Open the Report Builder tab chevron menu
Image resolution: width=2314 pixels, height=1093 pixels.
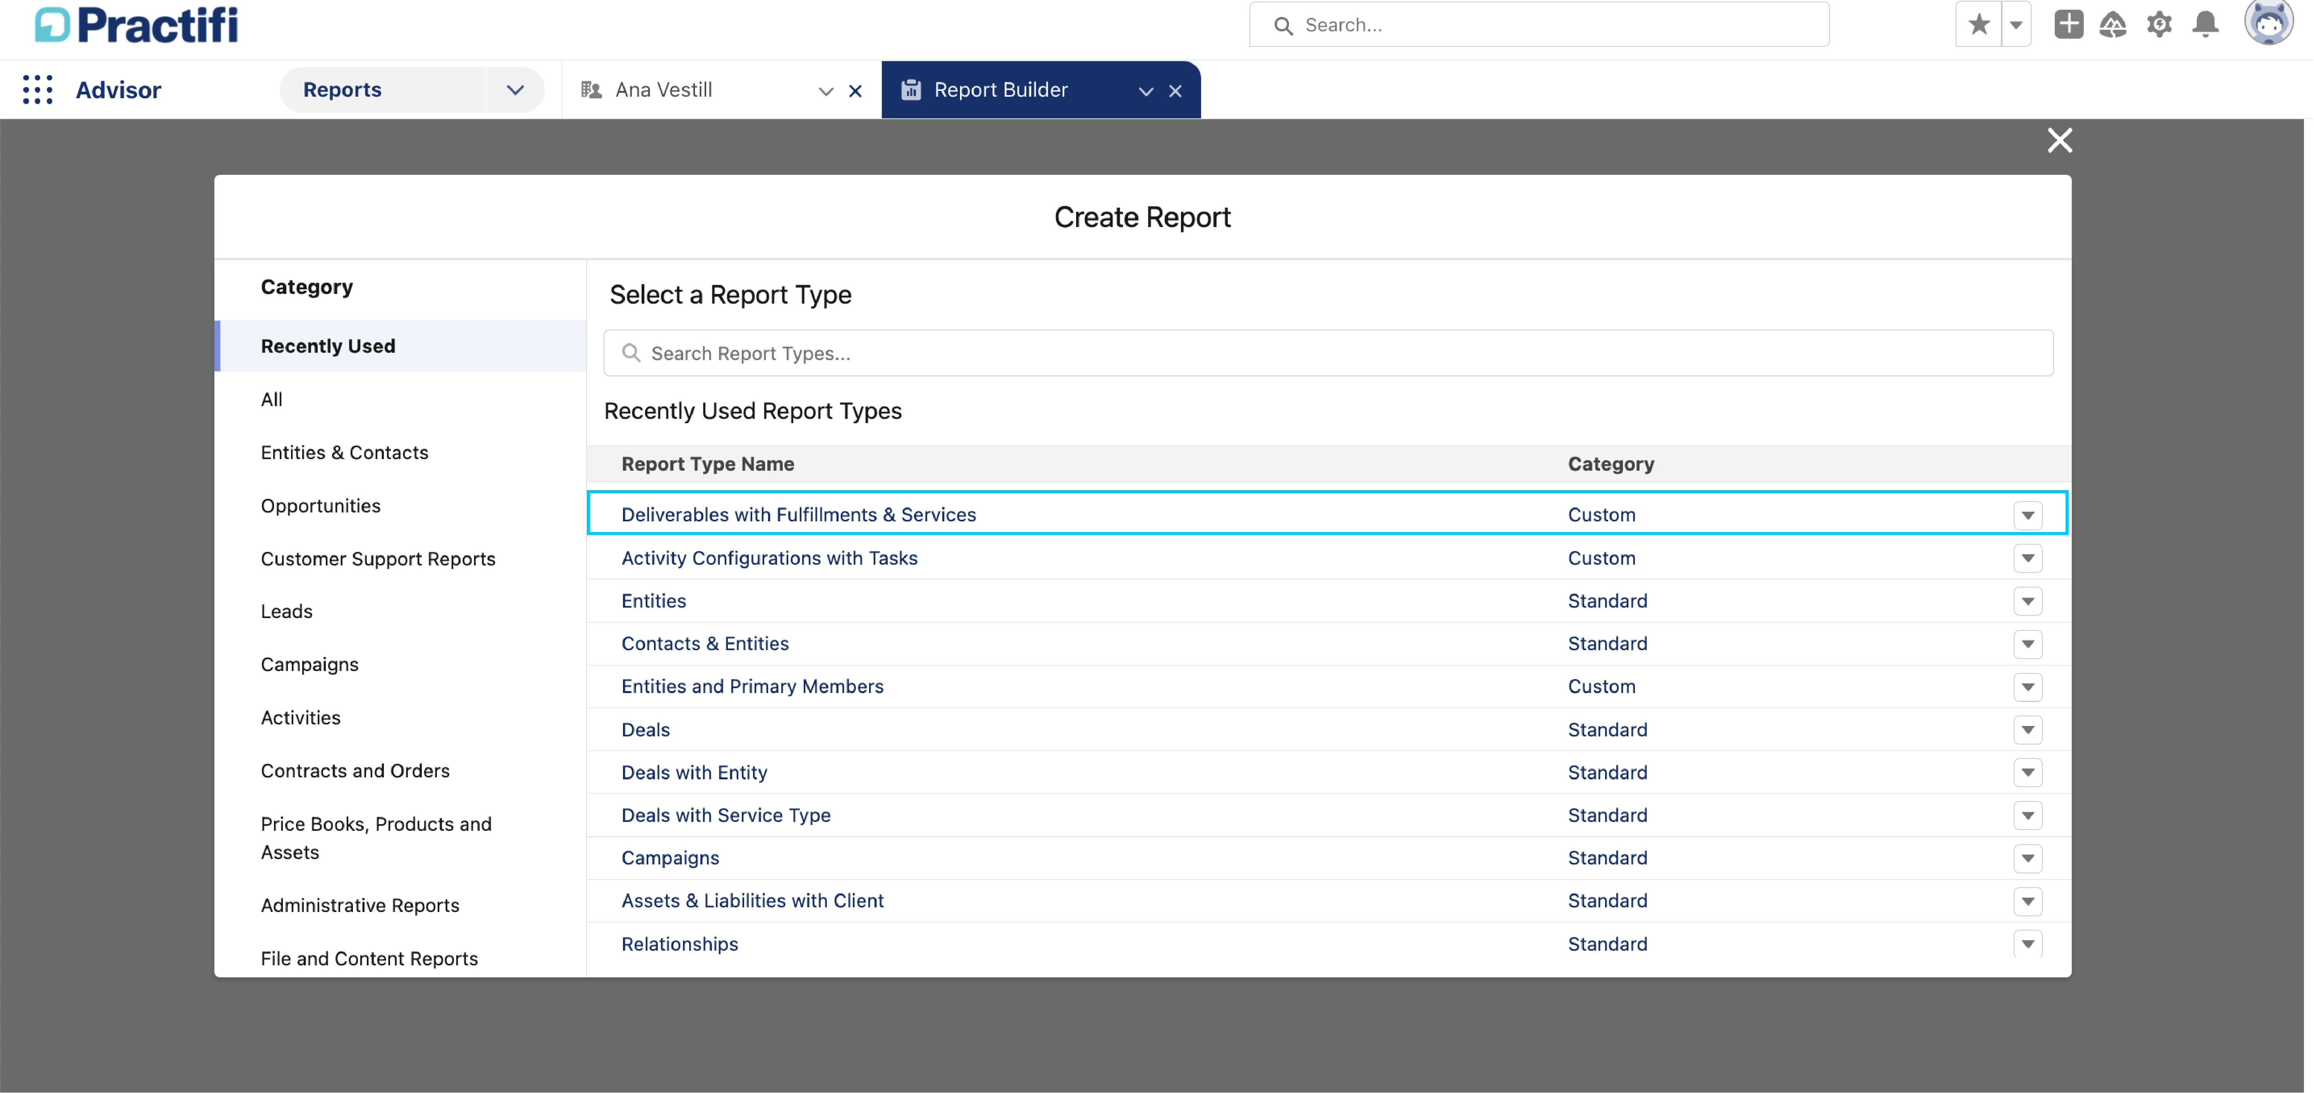coord(1145,91)
